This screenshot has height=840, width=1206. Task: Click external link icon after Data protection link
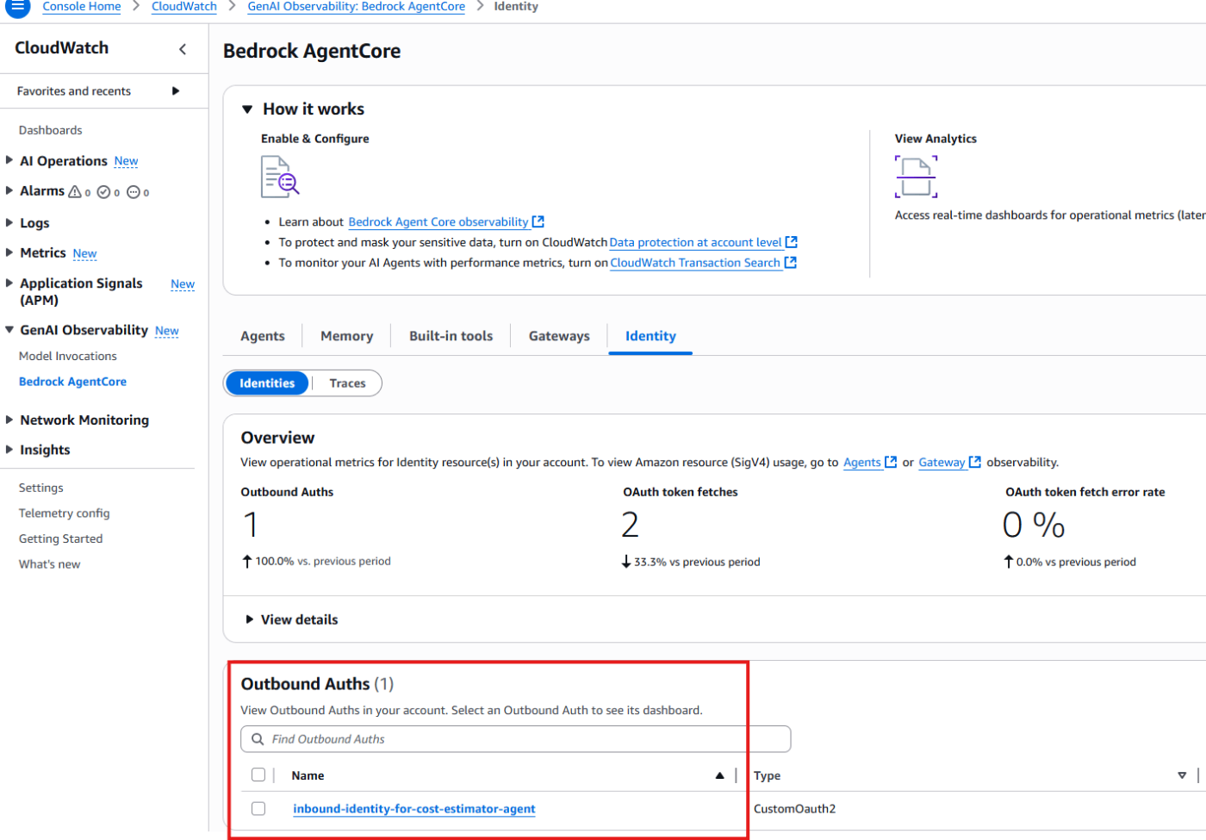[792, 242]
